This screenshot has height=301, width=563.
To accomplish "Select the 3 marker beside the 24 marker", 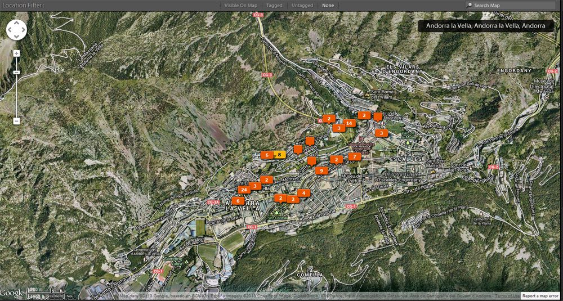I will tap(255, 186).
